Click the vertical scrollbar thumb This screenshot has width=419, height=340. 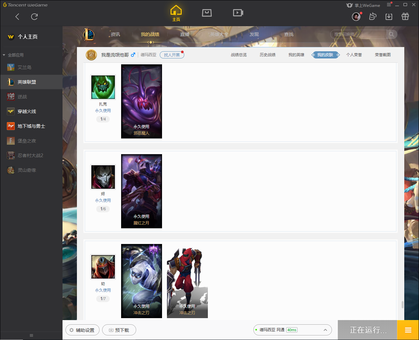402,305
